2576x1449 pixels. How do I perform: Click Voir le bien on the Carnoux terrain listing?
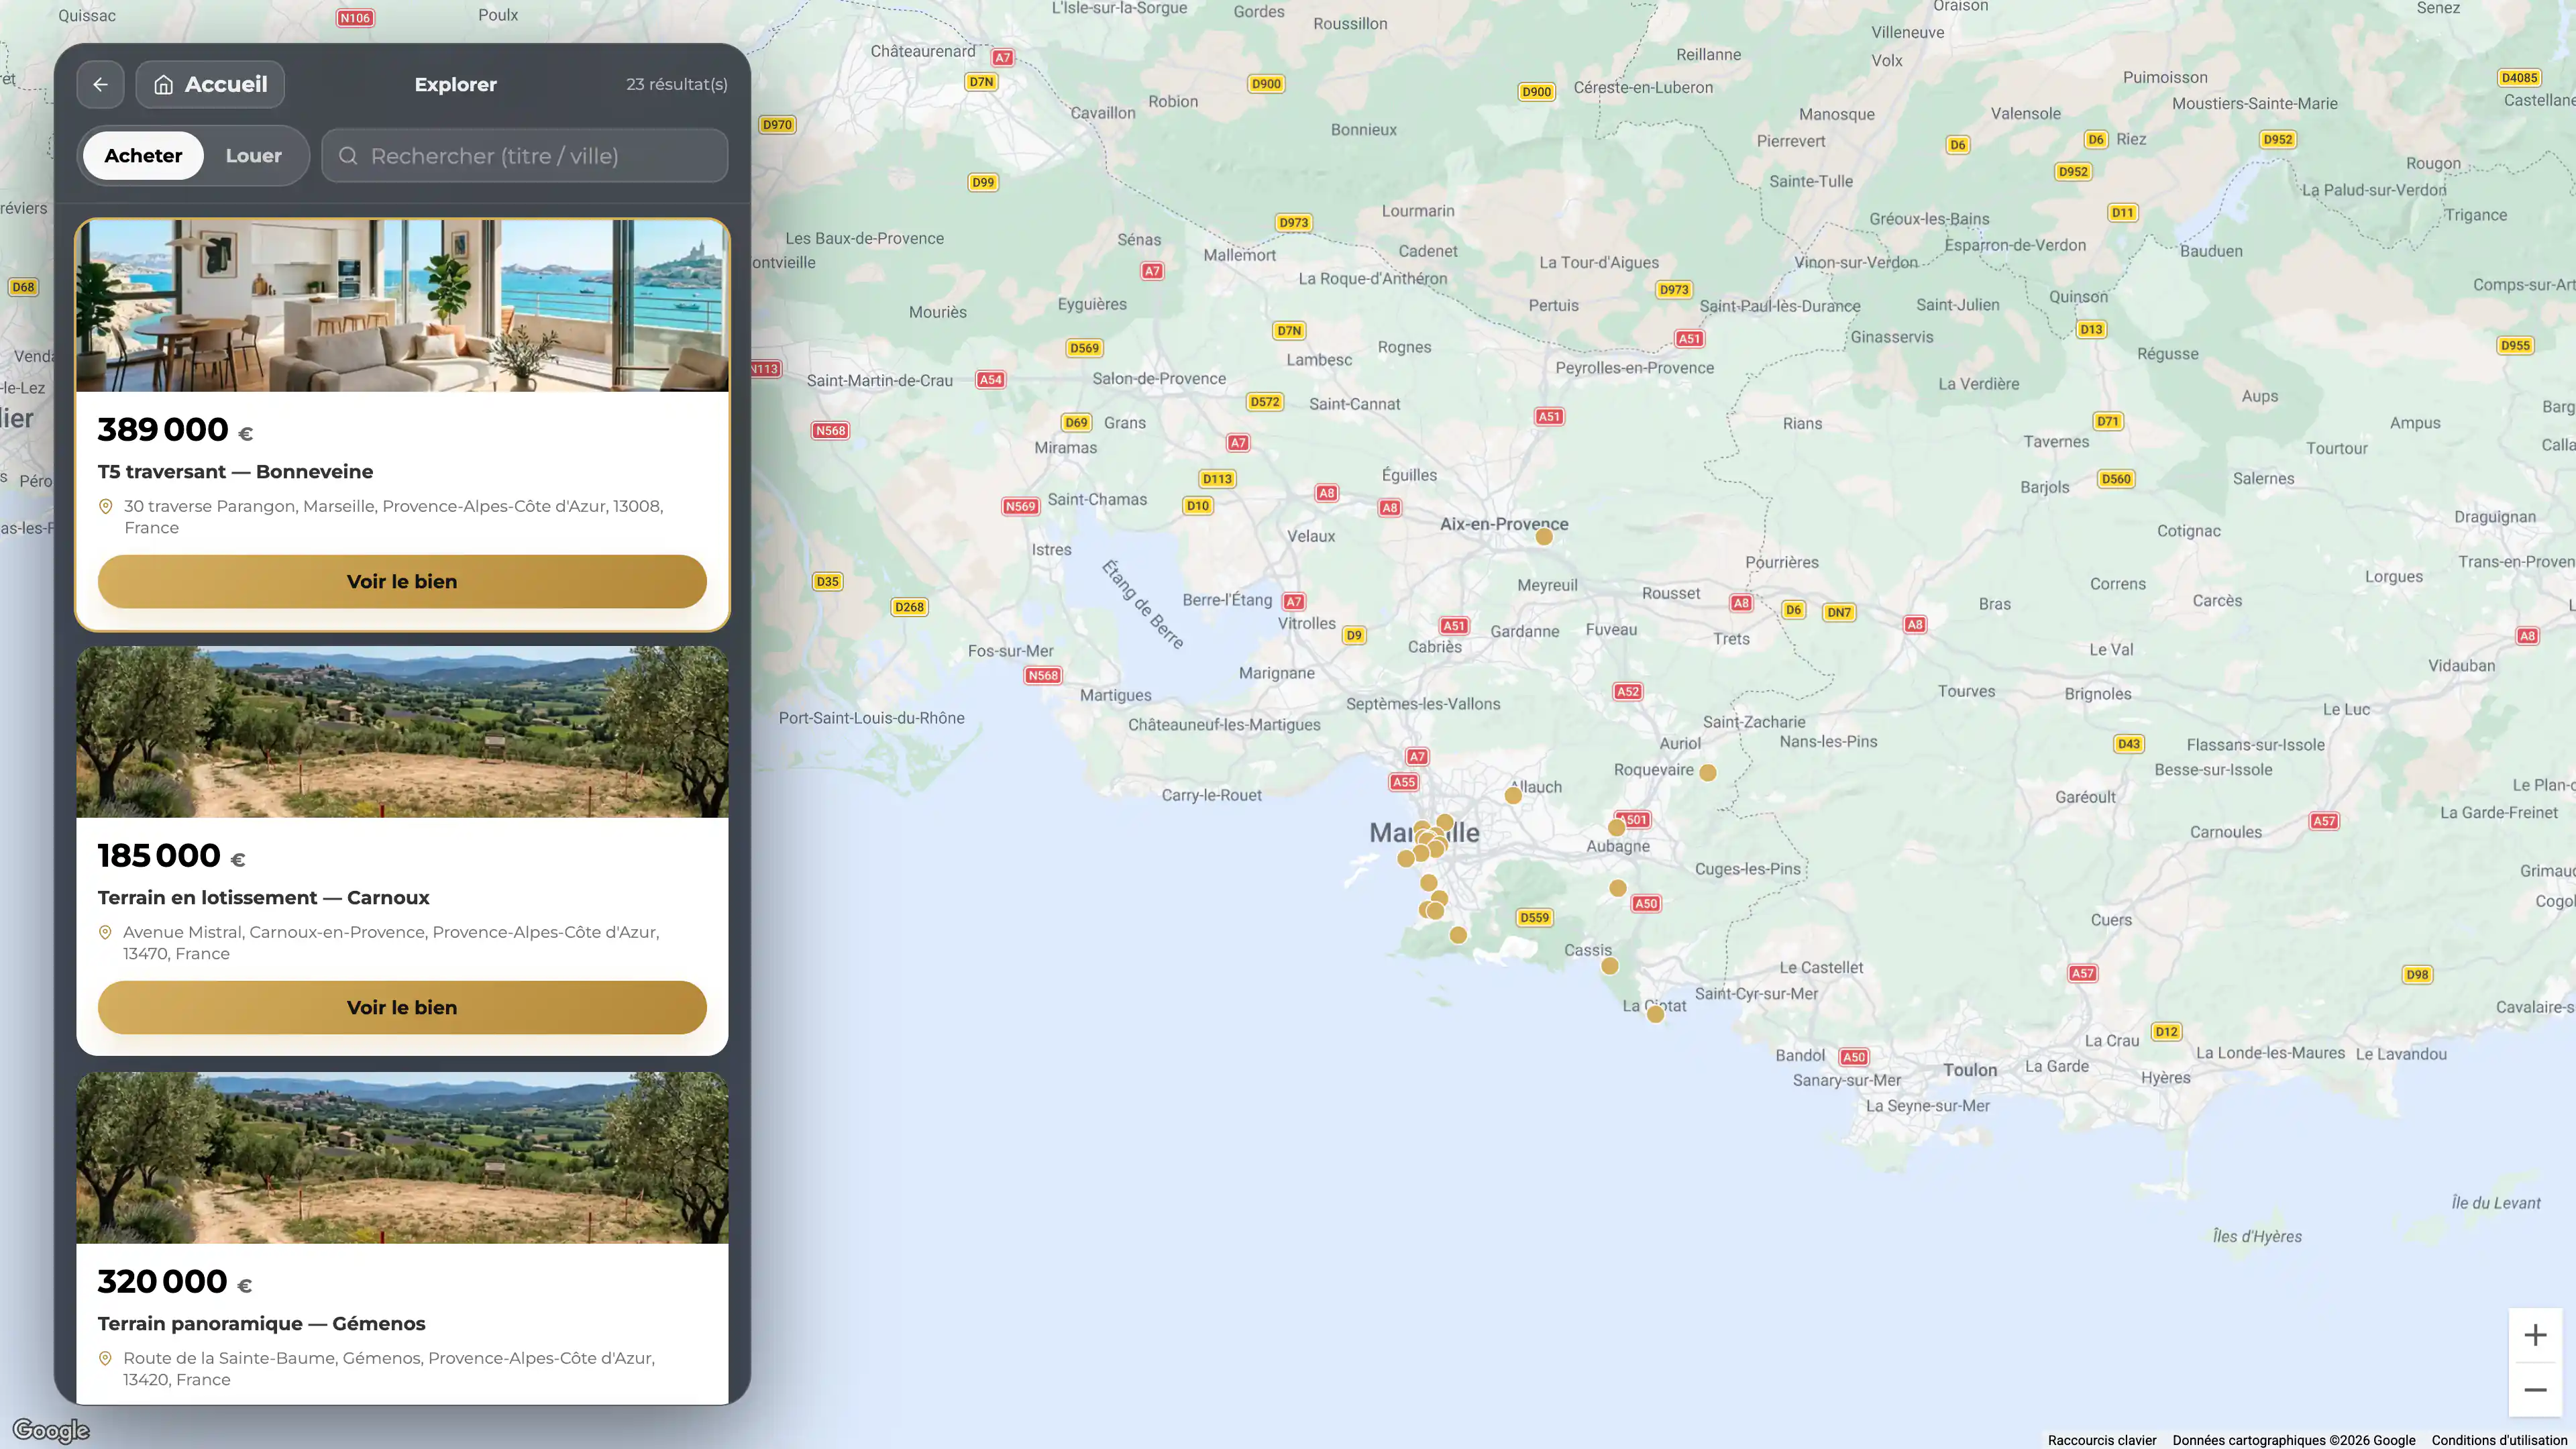pos(401,1007)
